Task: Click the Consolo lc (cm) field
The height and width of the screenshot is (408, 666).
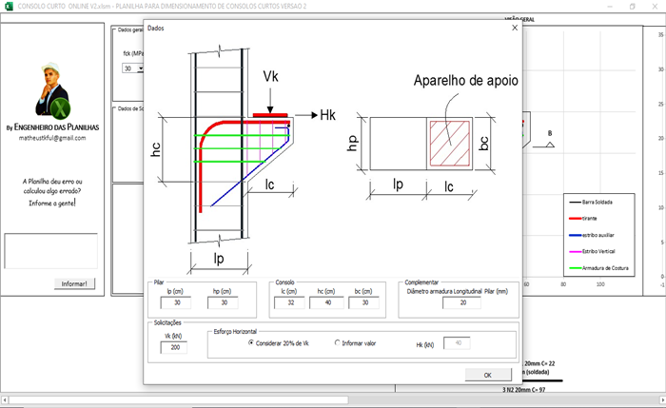Action: (289, 302)
